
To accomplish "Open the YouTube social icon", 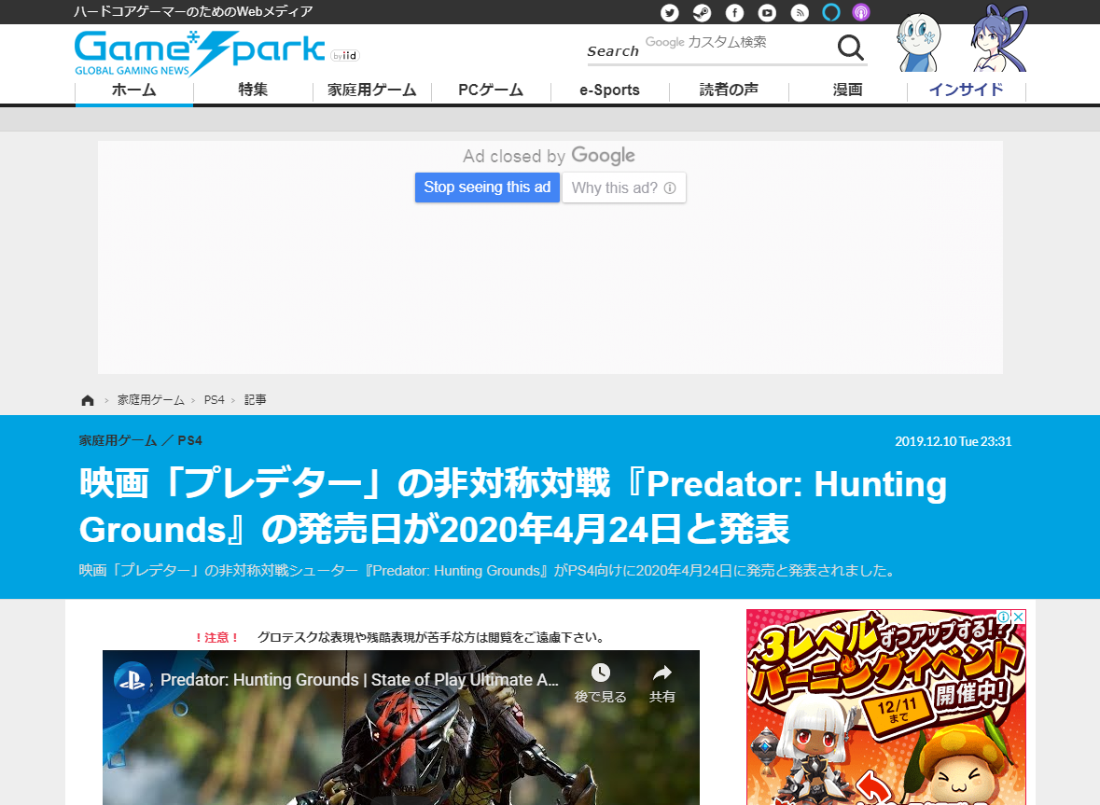I will [768, 13].
